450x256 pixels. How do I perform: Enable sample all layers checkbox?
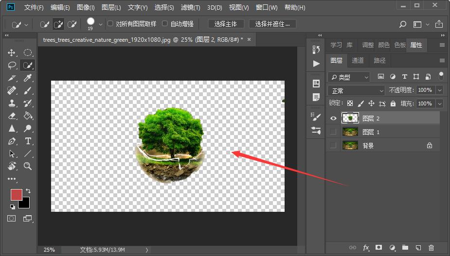[110, 23]
